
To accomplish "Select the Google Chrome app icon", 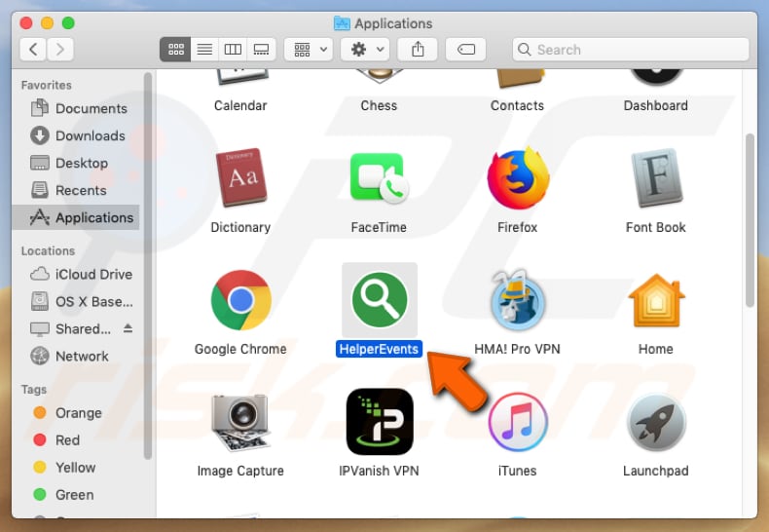I will 240,300.
